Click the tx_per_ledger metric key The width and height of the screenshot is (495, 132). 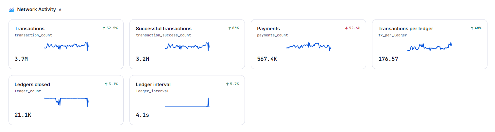[x=393, y=35]
